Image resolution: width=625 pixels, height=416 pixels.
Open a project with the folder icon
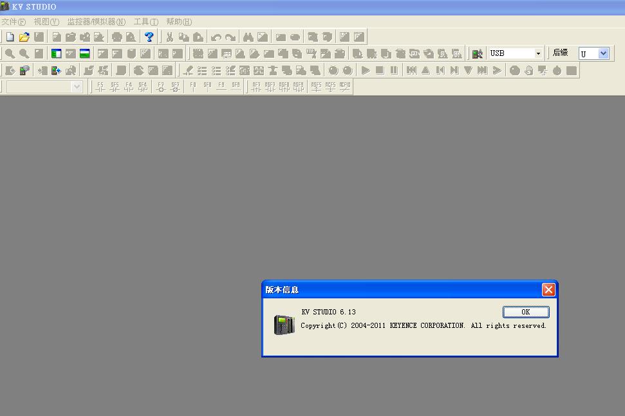[24, 37]
